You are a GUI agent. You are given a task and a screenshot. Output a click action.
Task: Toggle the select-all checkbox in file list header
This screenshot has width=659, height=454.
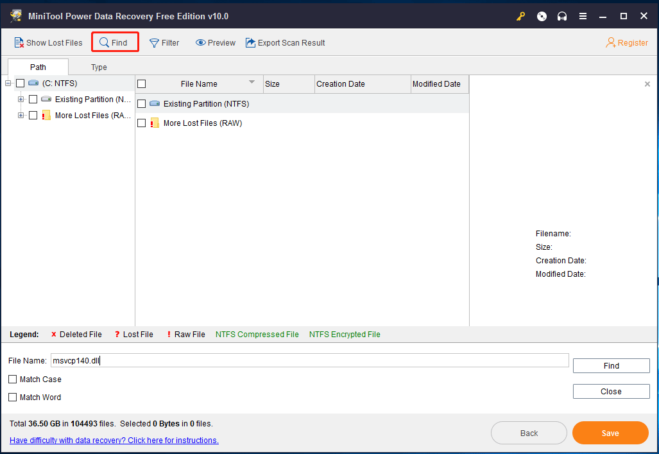[142, 83]
